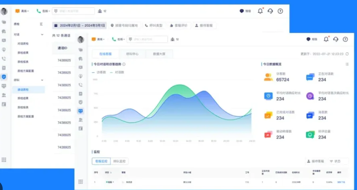This screenshot has width=357, height=190.
Task: Toggle the 对话数 series in the chart legend
Action: tap(117, 72)
